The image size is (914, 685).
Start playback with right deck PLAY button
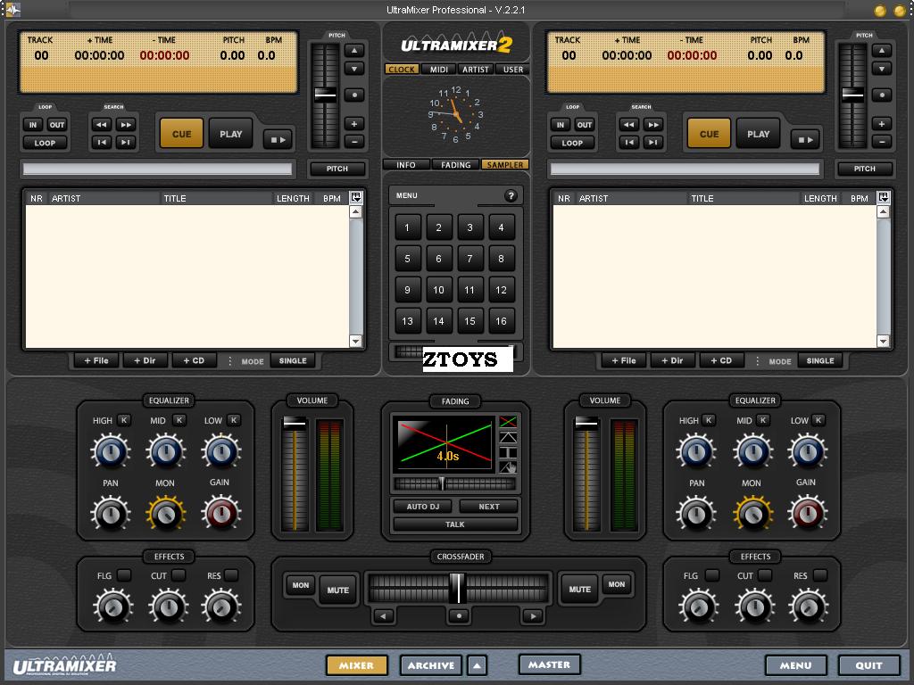point(759,134)
